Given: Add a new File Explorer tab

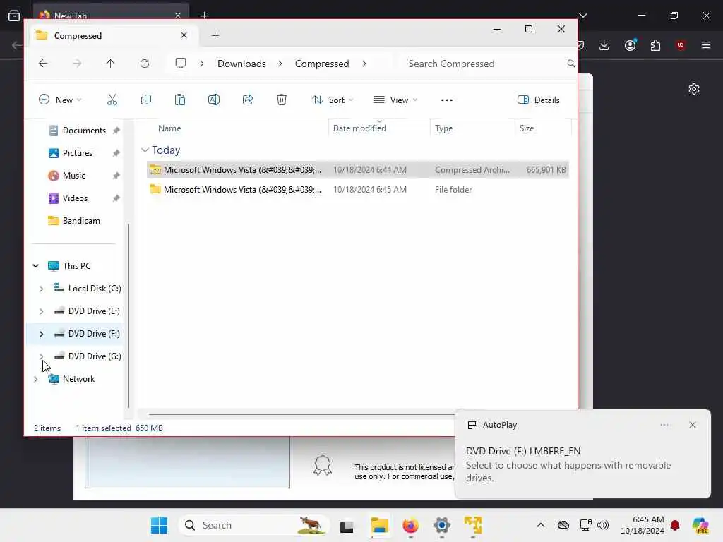Looking at the screenshot, I should [215, 35].
